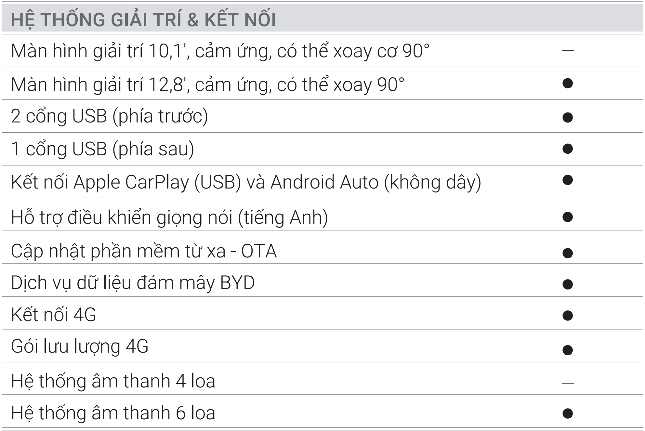Click the HỆ THỐNG GIẢI TRÍ & KẾT NỐI header
The width and height of the screenshot is (645, 431).
point(143,20)
